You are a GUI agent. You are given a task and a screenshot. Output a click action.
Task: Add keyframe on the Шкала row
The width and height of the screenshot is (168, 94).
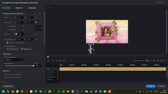coord(36,17)
